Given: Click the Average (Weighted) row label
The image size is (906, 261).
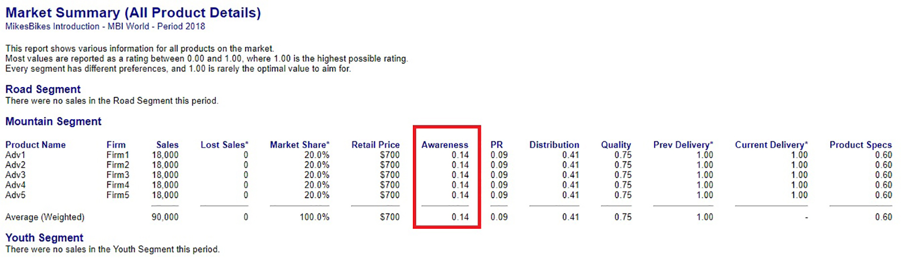Looking at the screenshot, I should tap(45, 217).
